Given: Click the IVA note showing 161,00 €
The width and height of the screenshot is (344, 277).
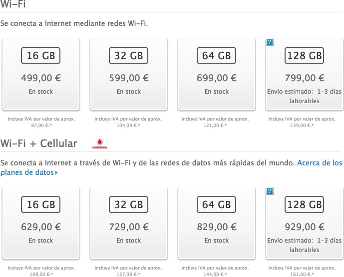Looking at the screenshot, I should [302, 271].
